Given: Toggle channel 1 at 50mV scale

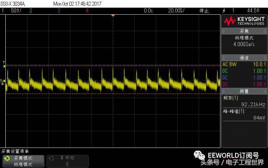Looking at the screenshot, I should 11,11.
